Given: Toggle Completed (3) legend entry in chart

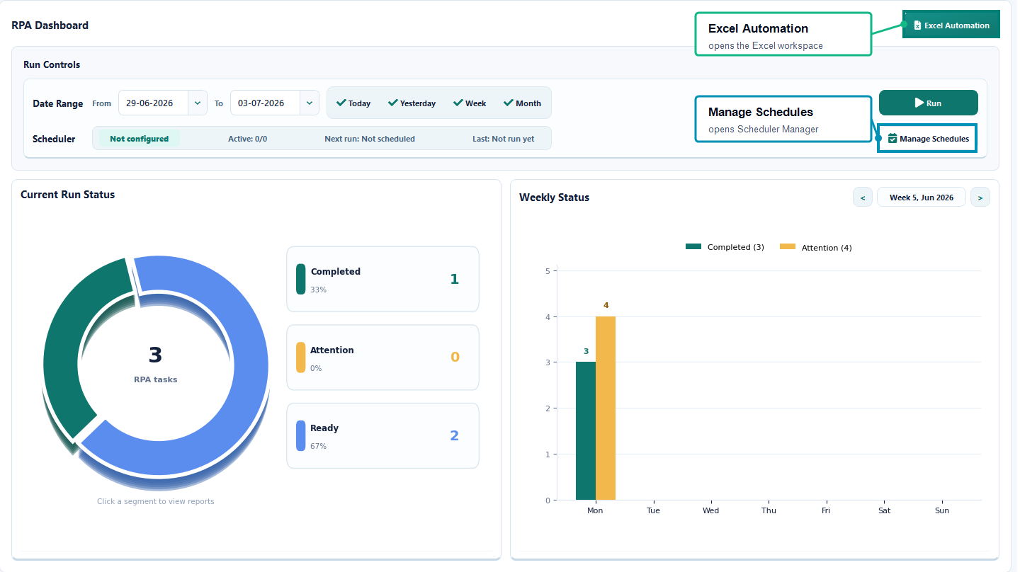Looking at the screenshot, I should (725, 247).
